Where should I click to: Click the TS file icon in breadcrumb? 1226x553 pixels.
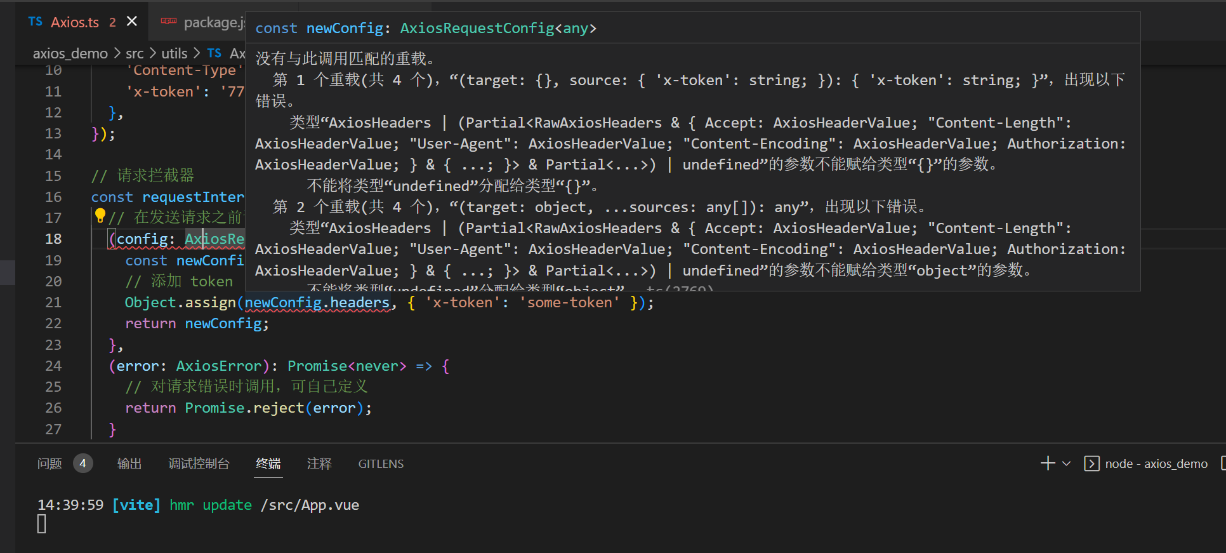(214, 53)
